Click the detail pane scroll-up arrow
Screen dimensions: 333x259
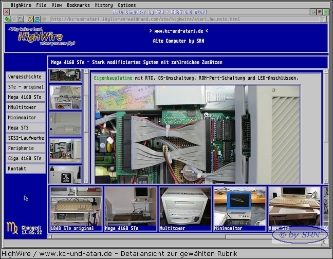pyautogui.click(x=326, y=71)
